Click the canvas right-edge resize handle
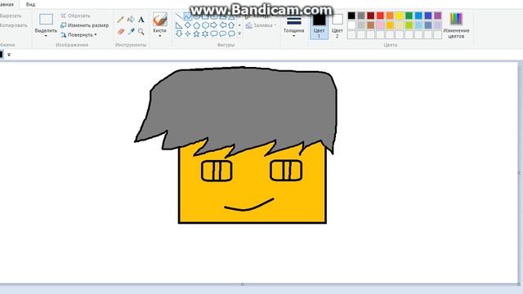This screenshot has height=294, width=523. click(519, 172)
